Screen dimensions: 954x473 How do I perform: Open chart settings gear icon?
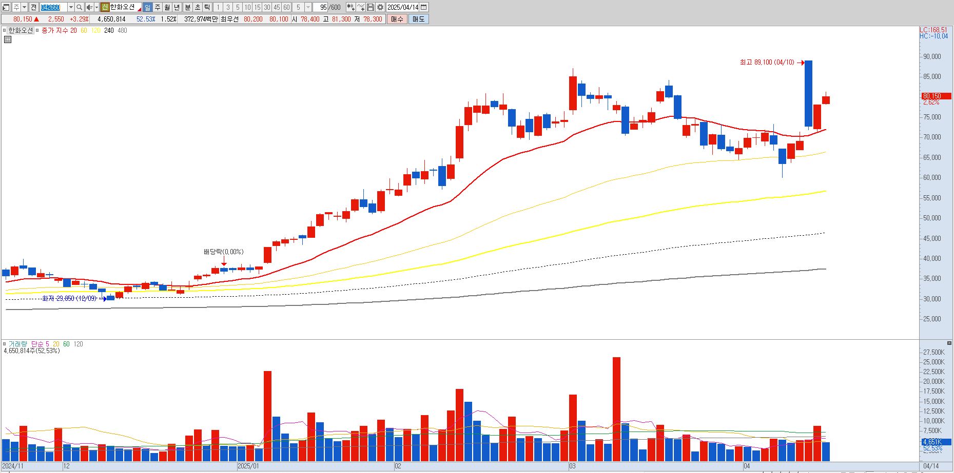380,7
